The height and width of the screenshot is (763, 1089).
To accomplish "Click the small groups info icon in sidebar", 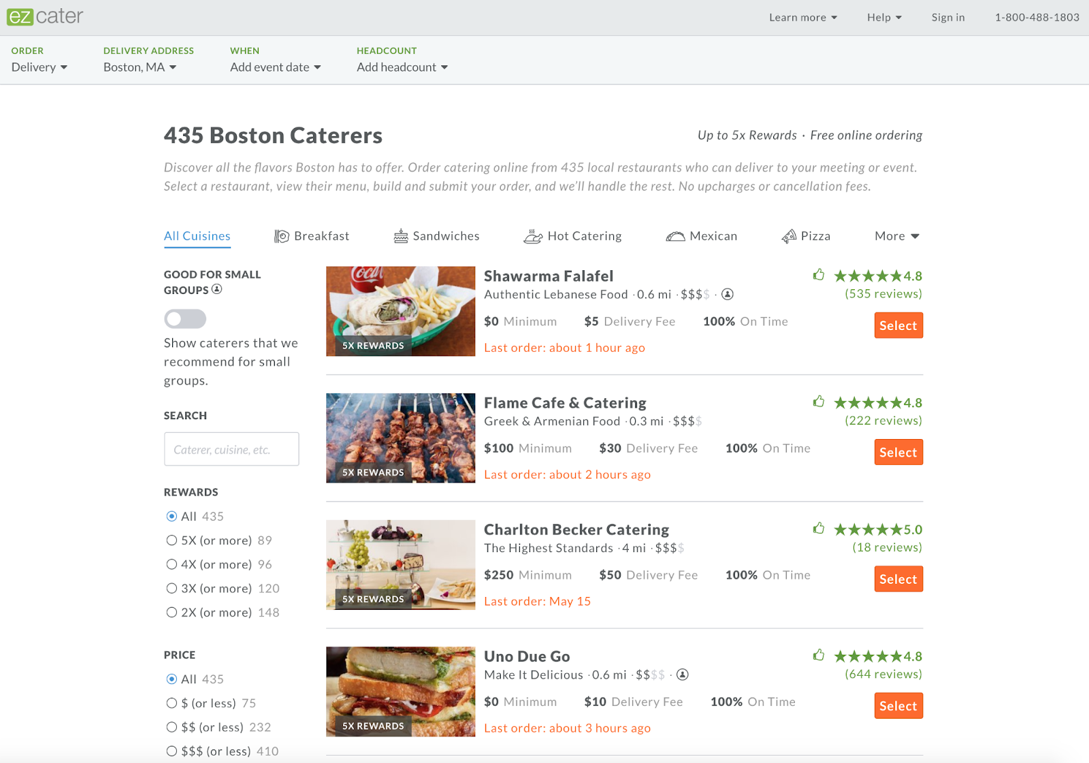I will pyautogui.click(x=216, y=289).
